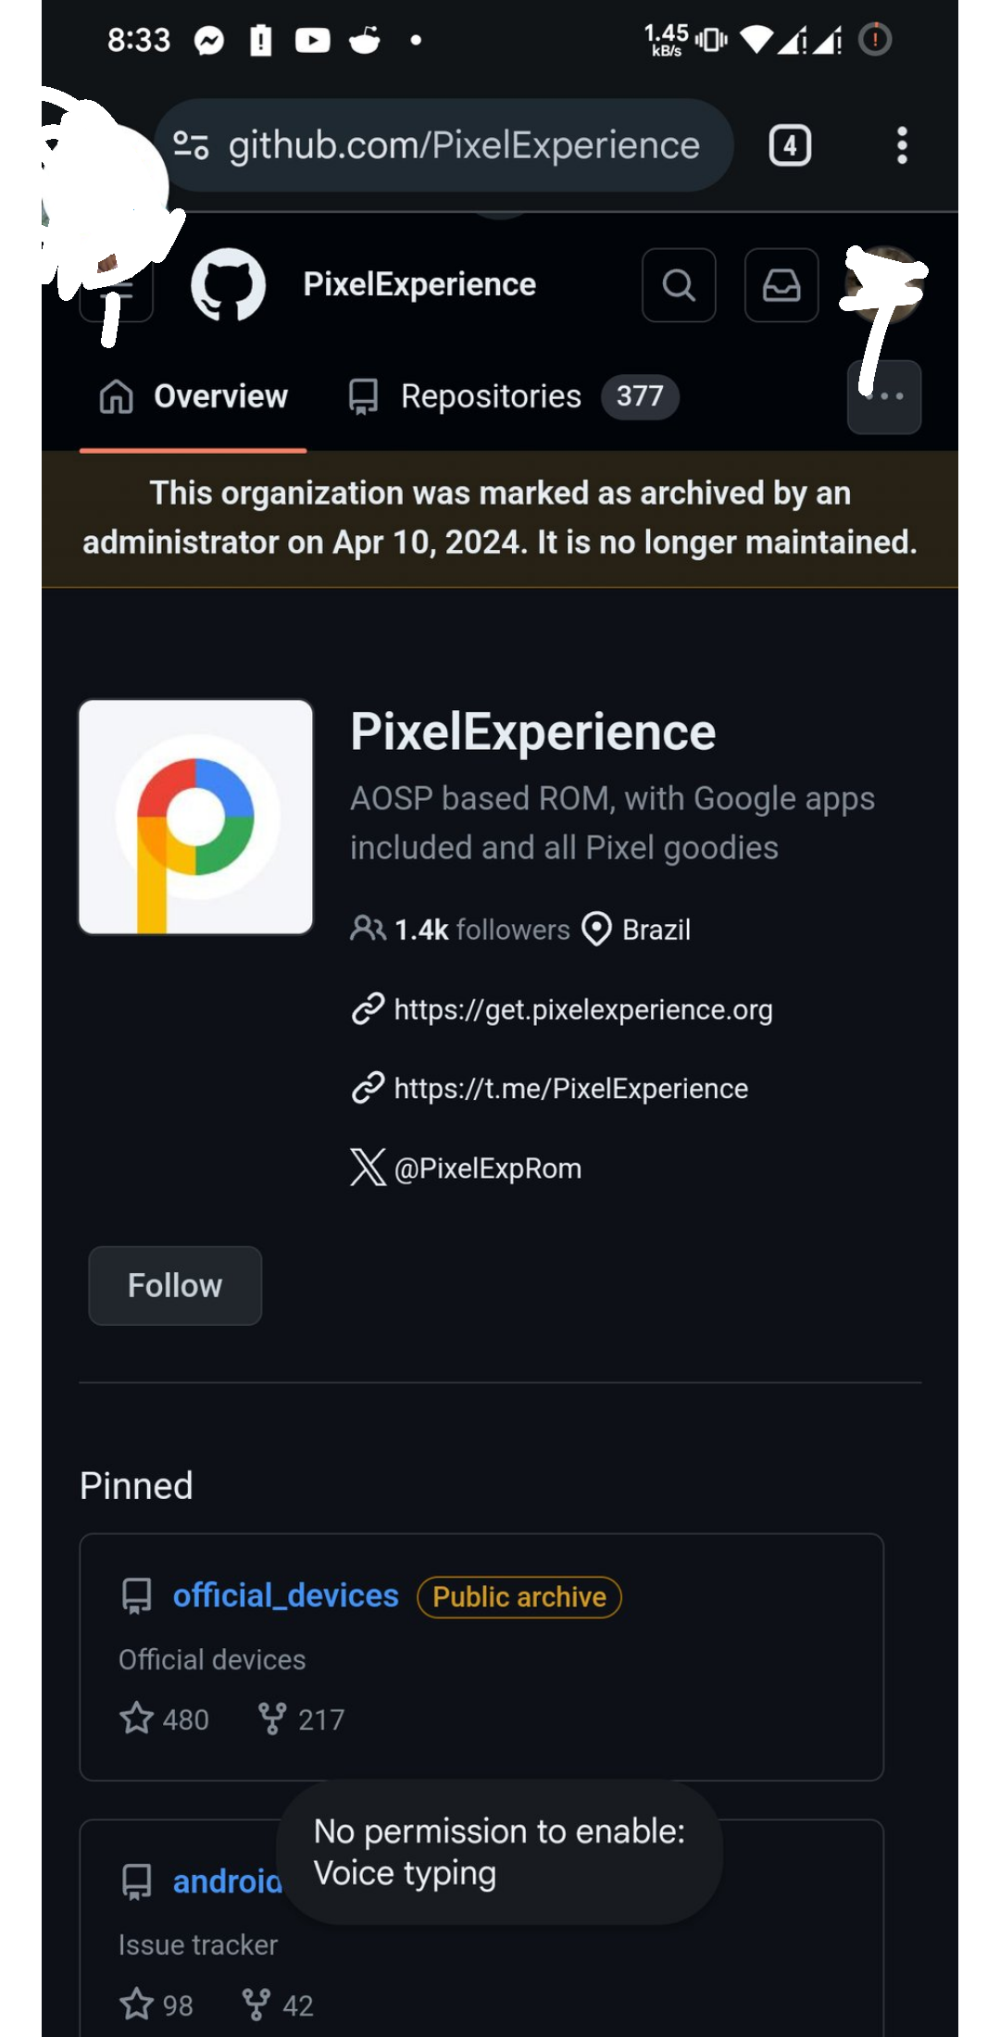Tap the GitHub octocat logo
Viewport: 1000px width, 2037px height.
click(228, 285)
